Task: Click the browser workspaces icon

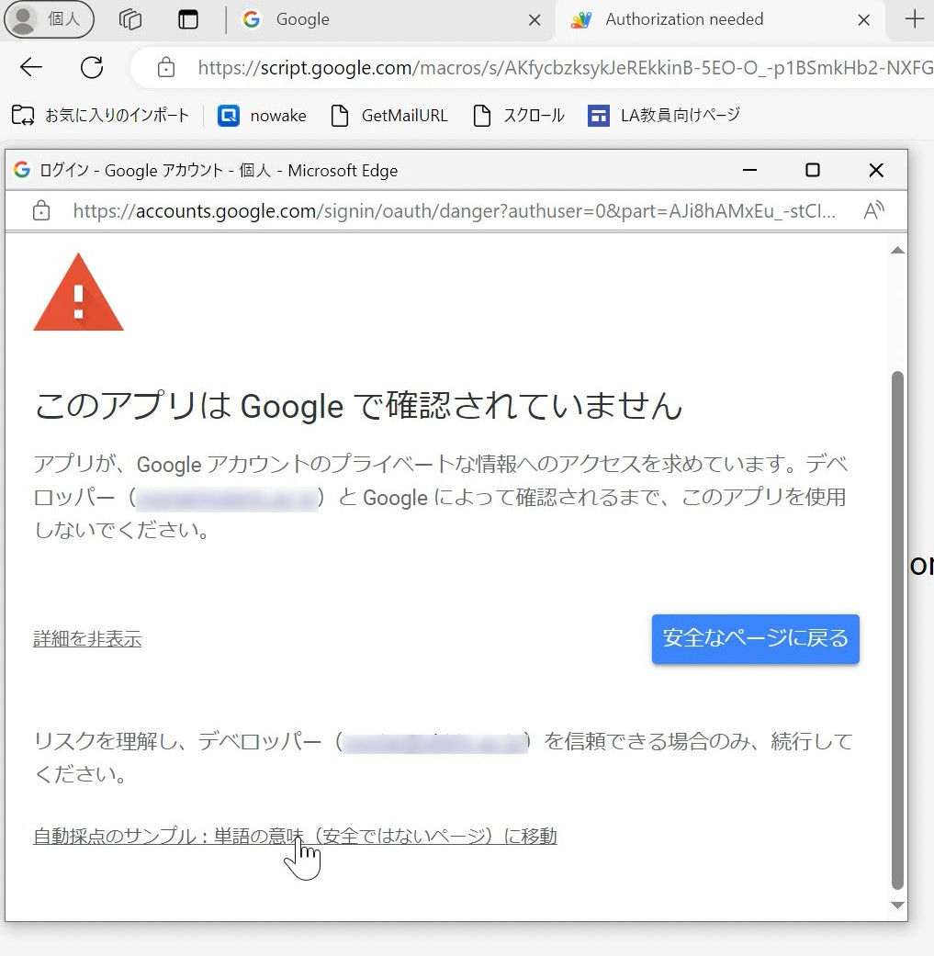Action: point(129,18)
